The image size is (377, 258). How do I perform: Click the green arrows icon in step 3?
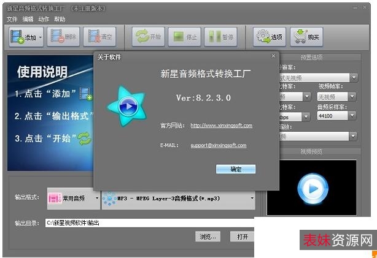tap(85, 138)
